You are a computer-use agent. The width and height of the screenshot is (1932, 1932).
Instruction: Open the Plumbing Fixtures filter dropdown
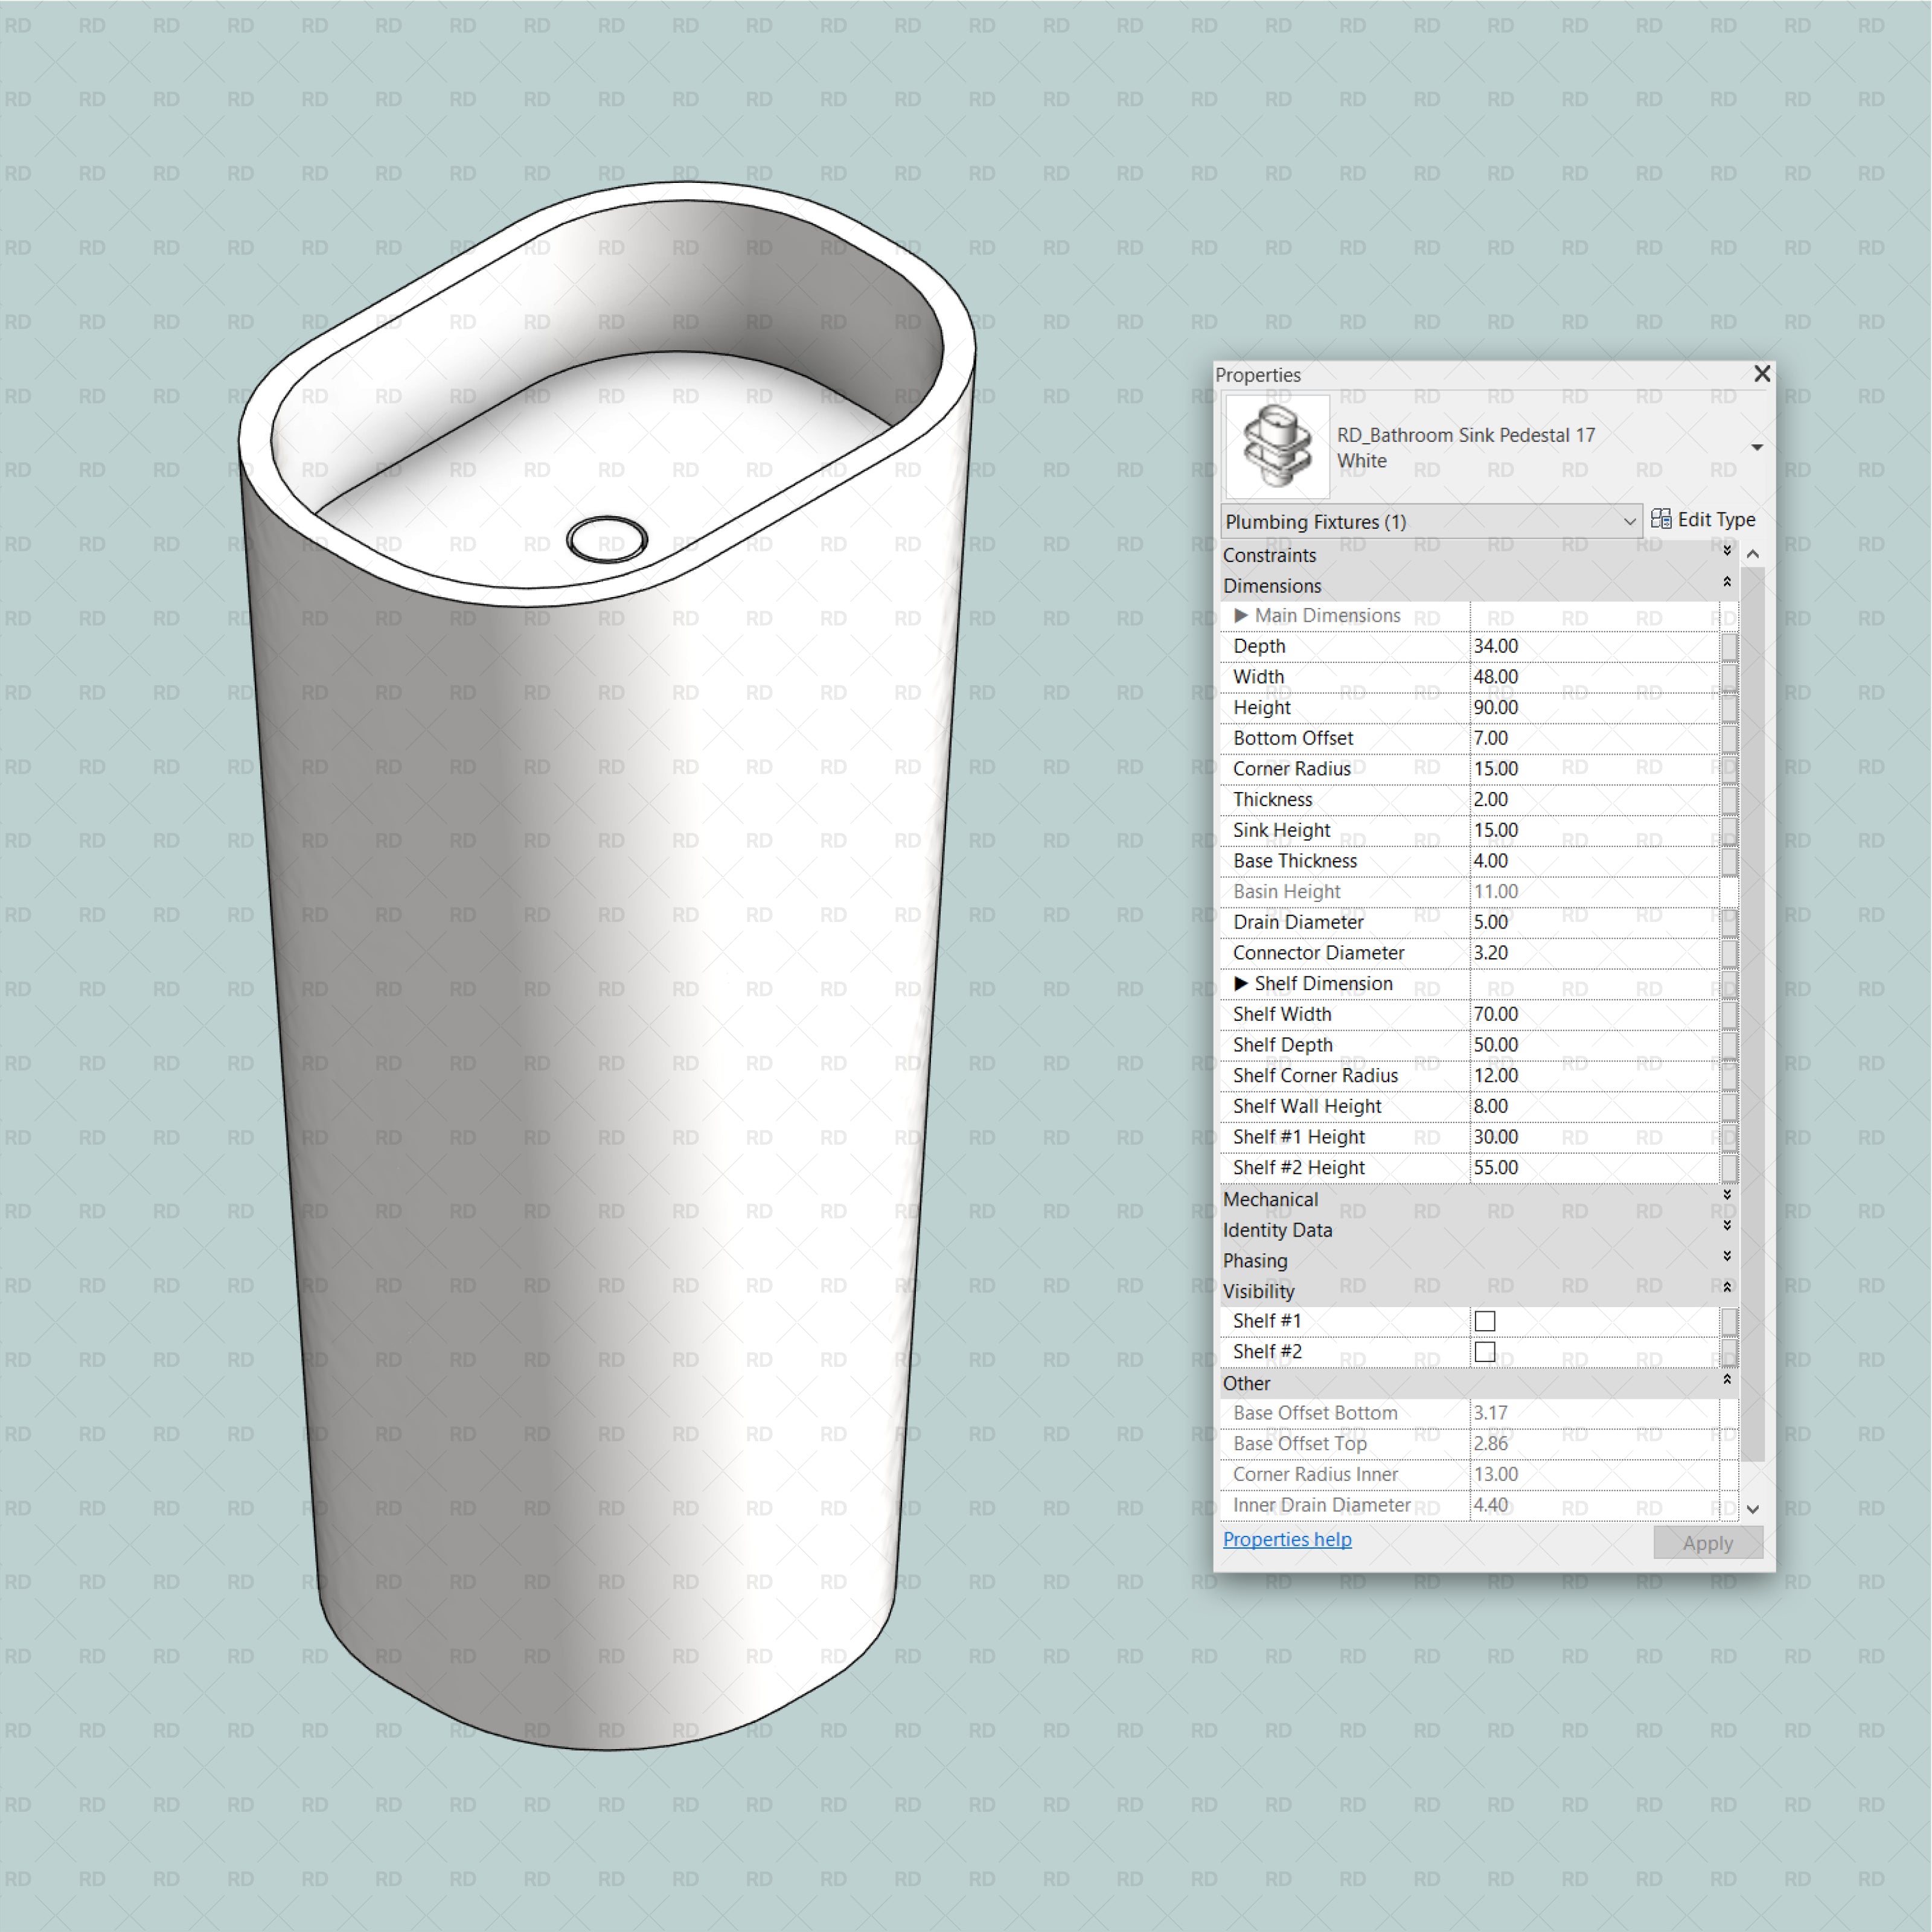pyautogui.click(x=1628, y=521)
